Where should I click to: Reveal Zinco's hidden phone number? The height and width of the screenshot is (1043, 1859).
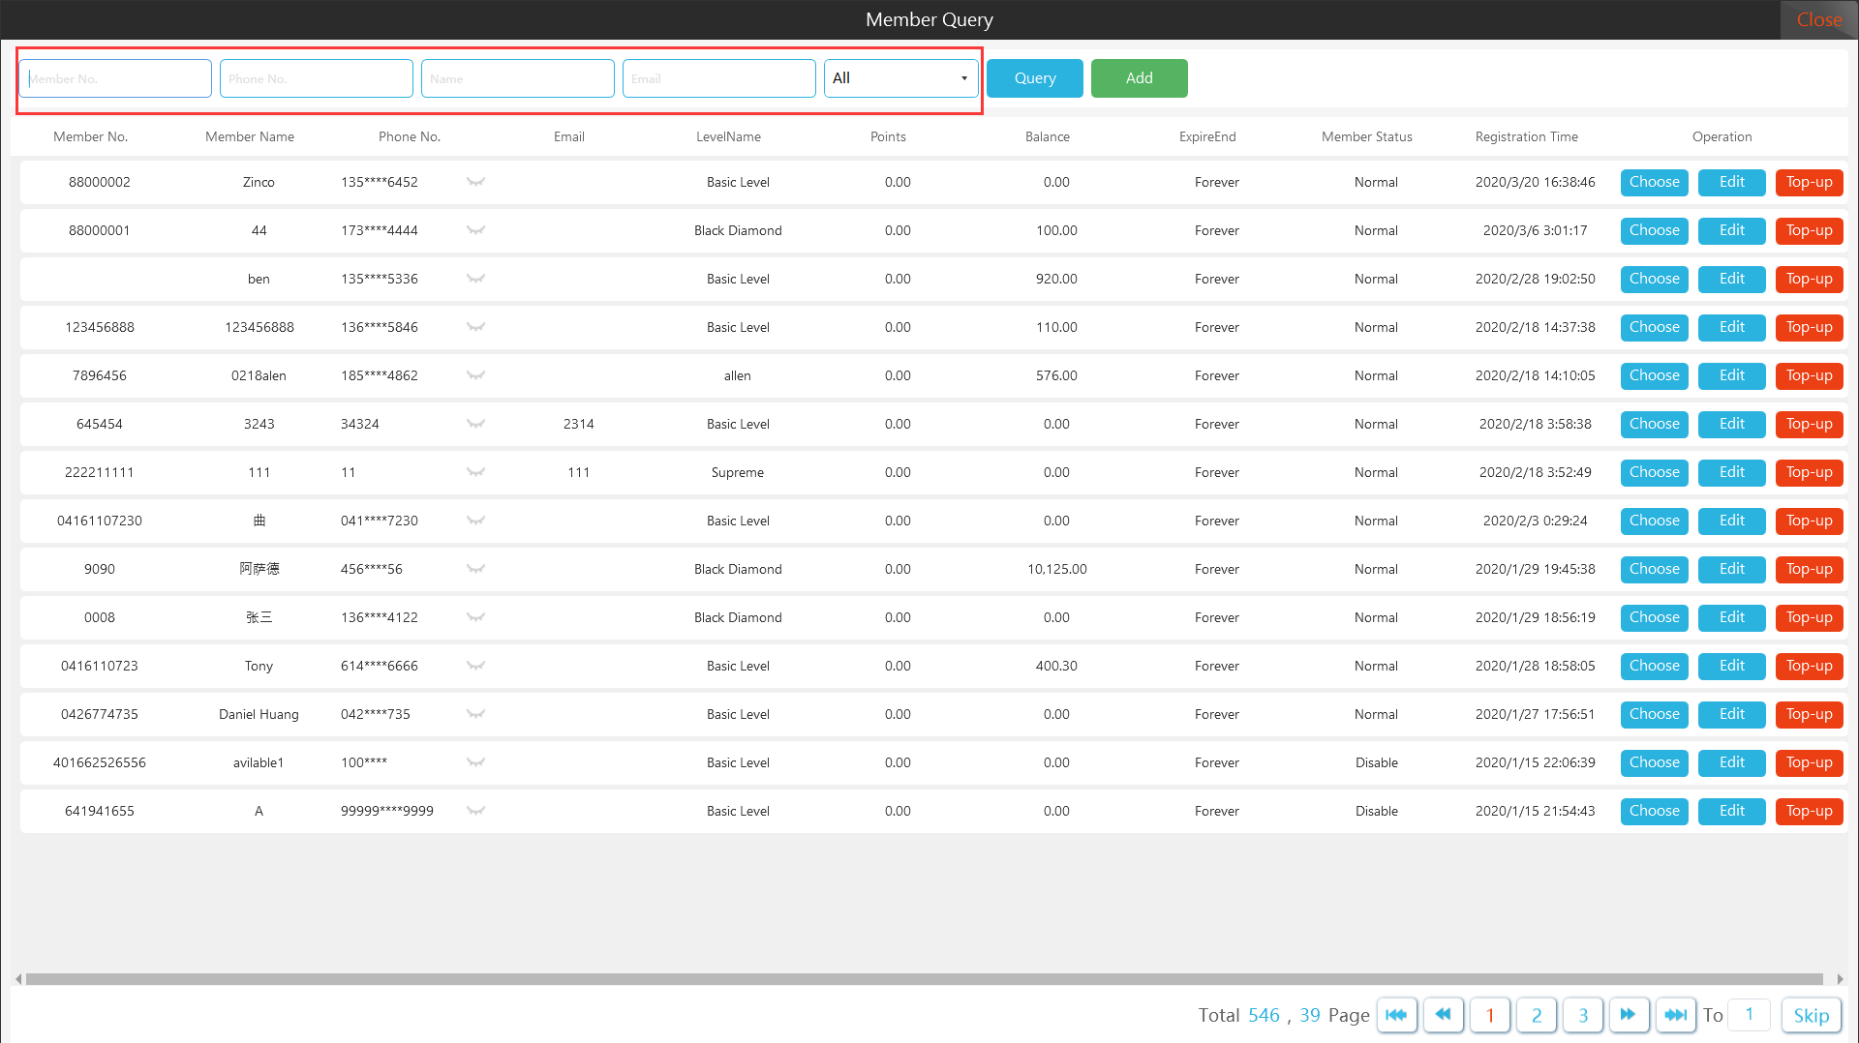click(475, 182)
